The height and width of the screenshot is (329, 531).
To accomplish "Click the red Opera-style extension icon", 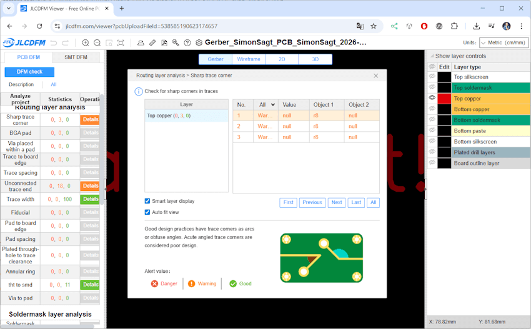I will (424, 26).
